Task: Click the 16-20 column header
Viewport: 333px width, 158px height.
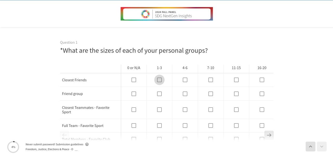Action: 262,68
